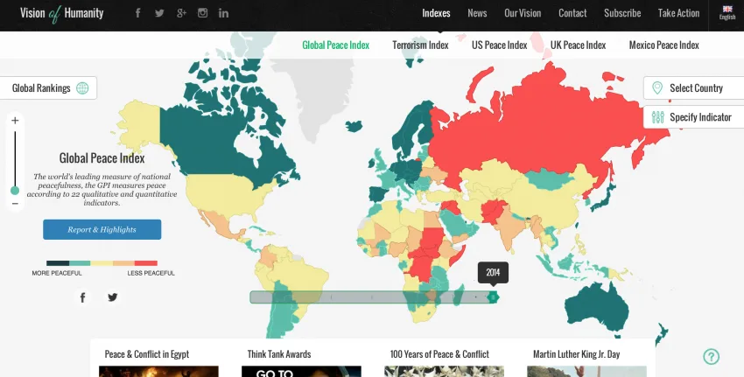Click the red least peaceful legend swatch
The image size is (744, 377).
pos(146,263)
